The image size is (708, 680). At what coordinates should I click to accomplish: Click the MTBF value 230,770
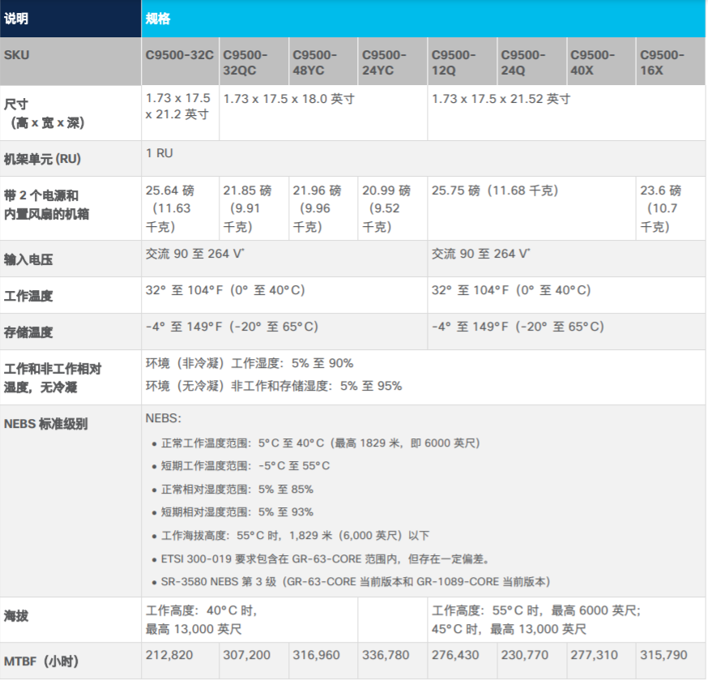click(525, 655)
